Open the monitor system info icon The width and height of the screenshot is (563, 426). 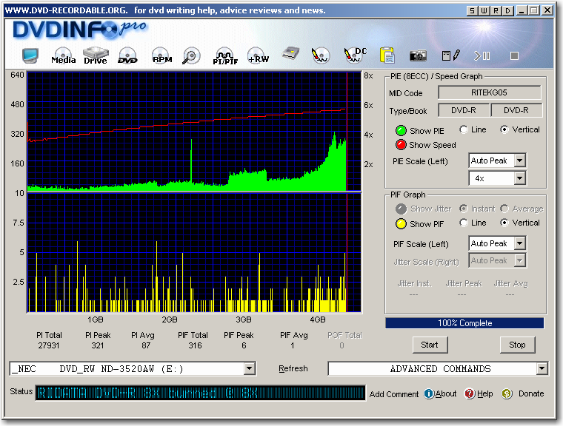[30, 56]
